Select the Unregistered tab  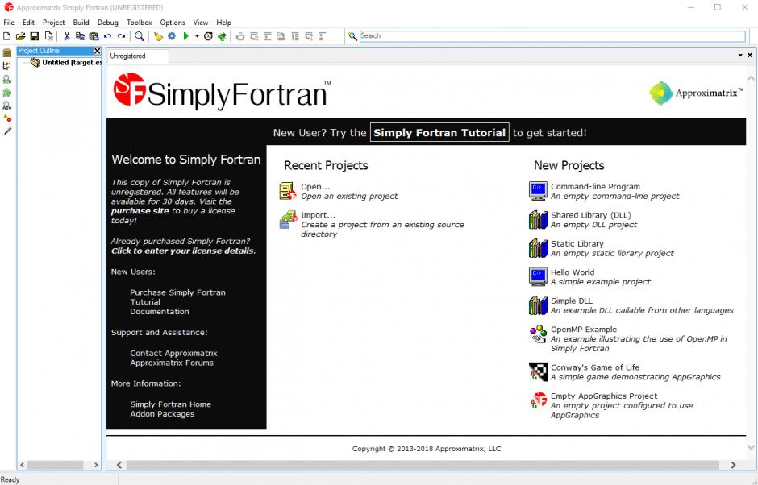[x=138, y=56]
